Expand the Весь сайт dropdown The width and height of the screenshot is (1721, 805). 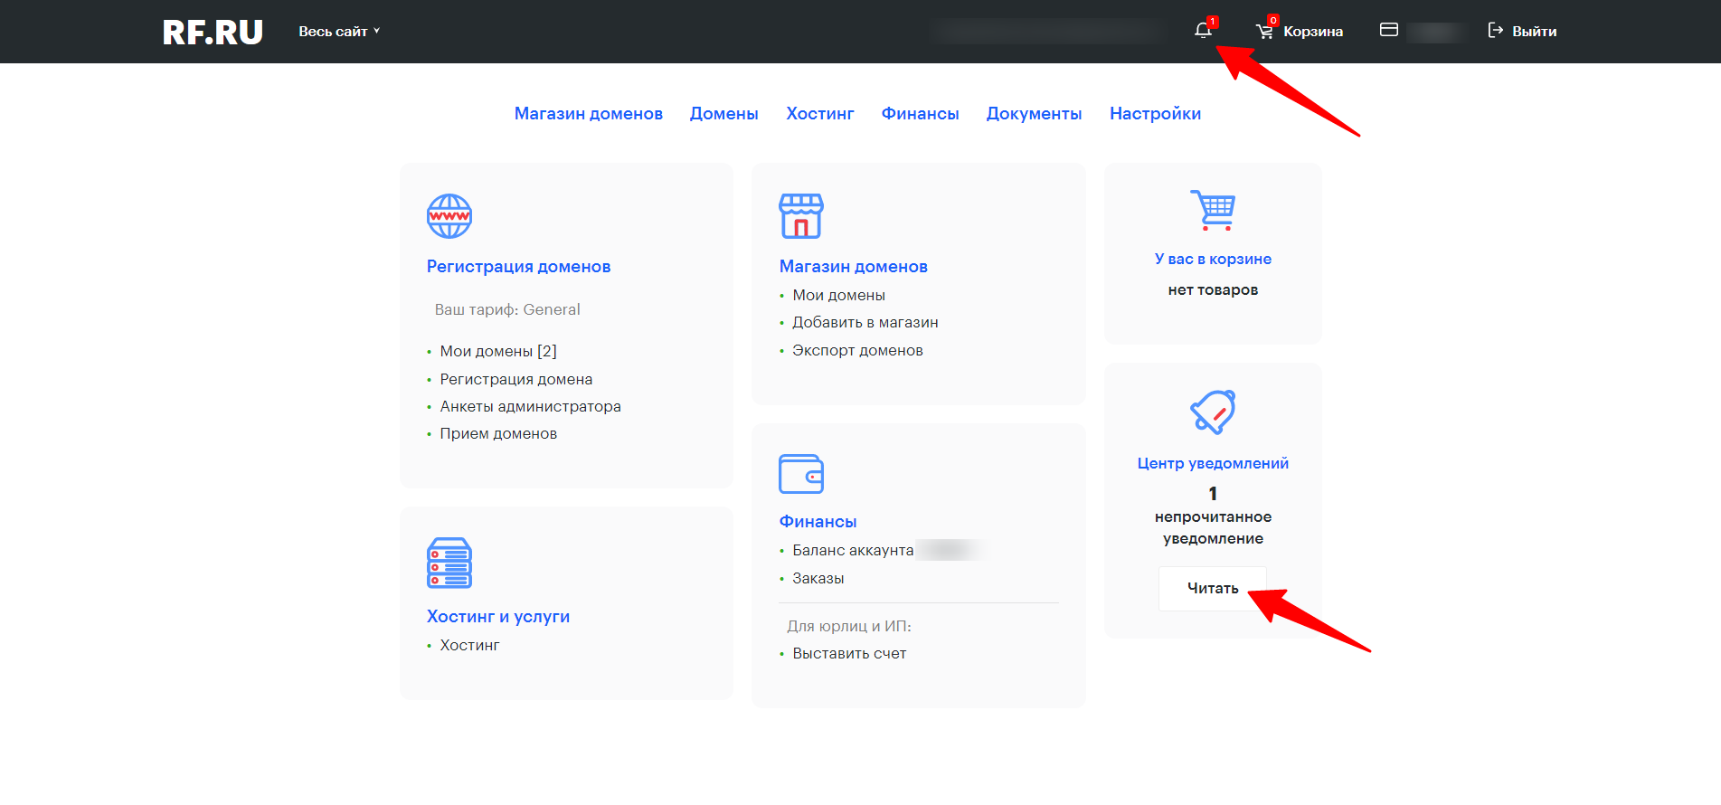click(338, 32)
